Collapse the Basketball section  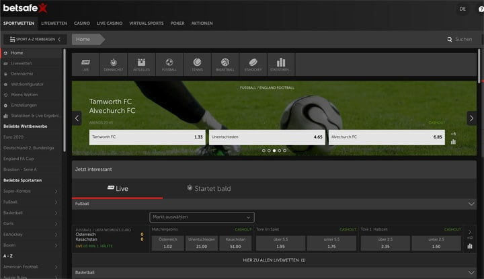471,272
